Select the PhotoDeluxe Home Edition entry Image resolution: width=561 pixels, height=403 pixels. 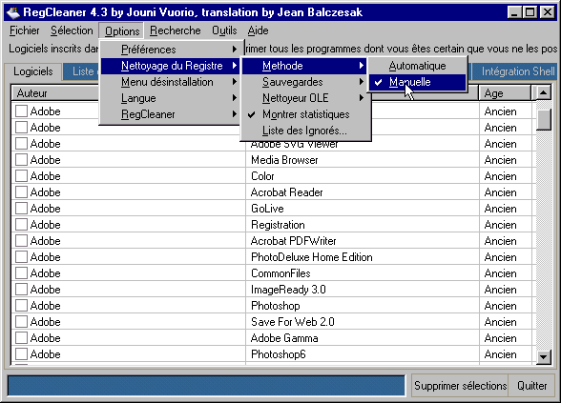coord(312,257)
